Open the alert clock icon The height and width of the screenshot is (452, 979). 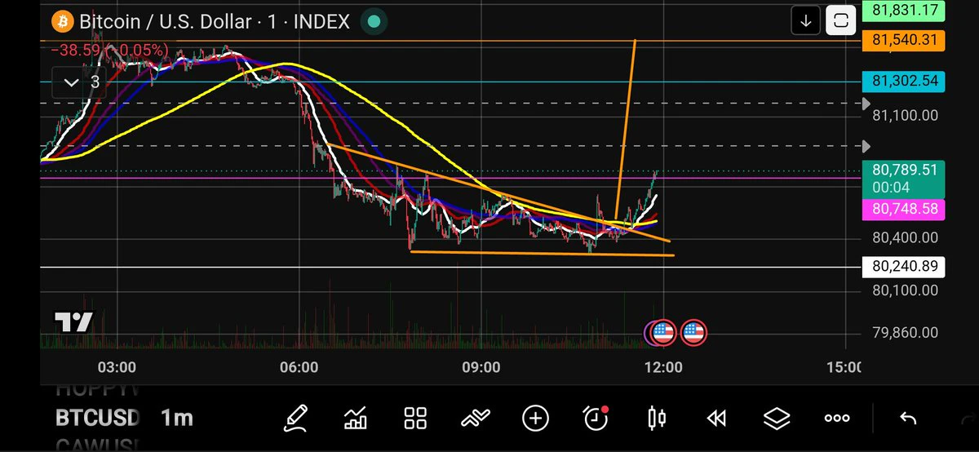pos(596,419)
